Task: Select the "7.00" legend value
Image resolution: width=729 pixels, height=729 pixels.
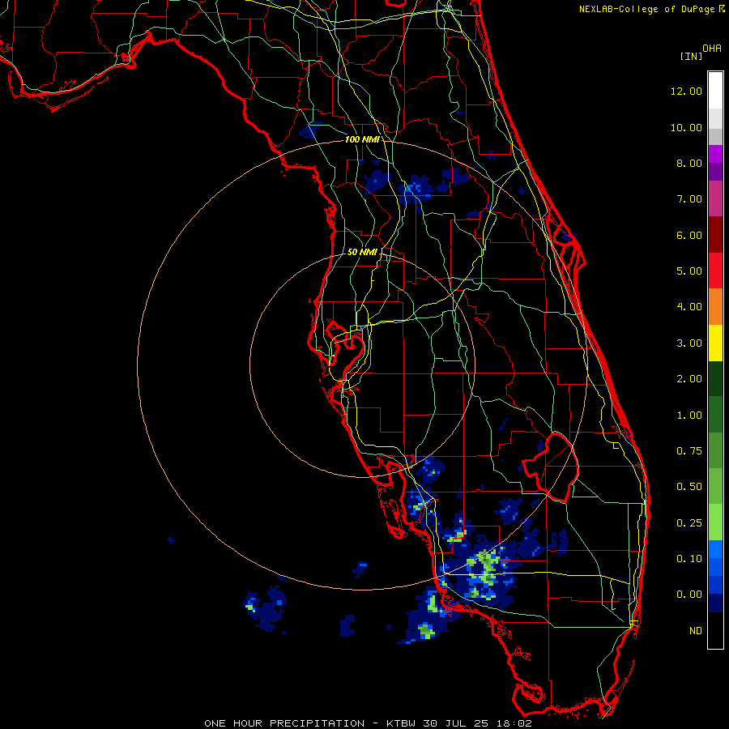Action: tap(689, 199)
